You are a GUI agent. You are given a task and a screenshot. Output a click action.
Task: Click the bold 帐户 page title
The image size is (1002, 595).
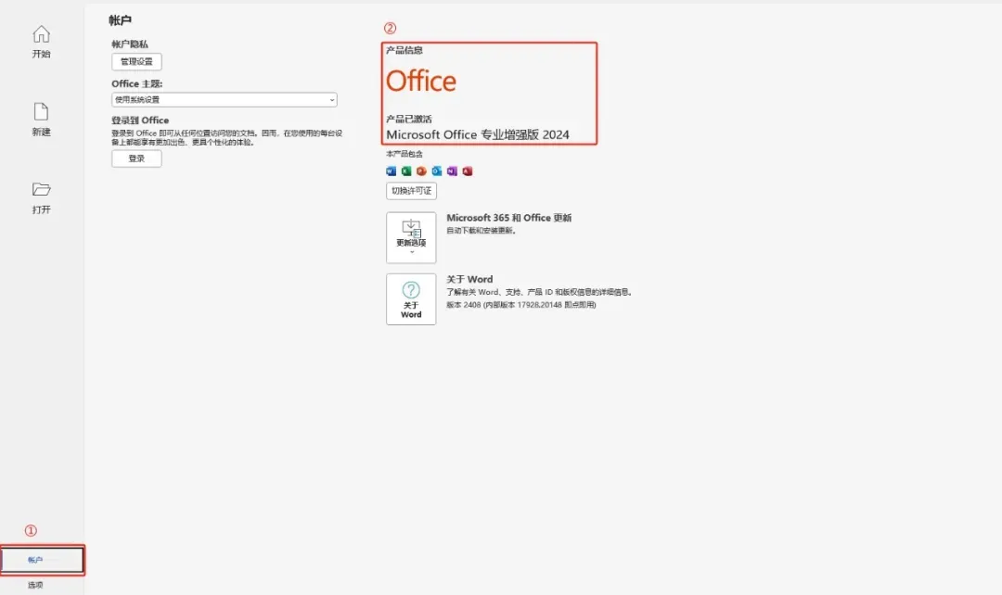pos(120,20)
